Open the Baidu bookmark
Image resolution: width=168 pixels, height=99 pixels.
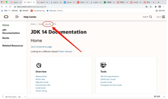tap(9, 11)
